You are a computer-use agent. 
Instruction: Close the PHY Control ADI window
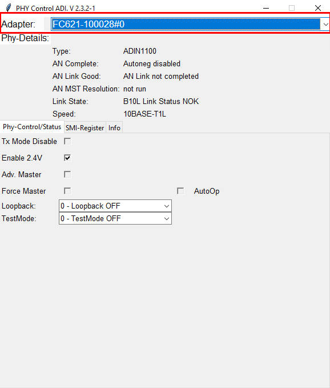[x=318, y=8]
